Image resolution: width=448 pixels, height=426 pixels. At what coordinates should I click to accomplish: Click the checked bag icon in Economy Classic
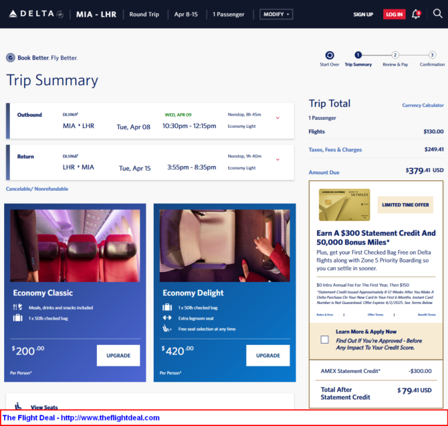click(17, 317)
